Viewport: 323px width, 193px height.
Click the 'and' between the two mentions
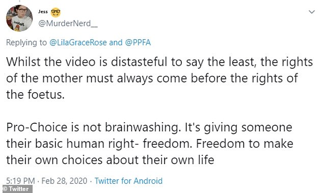116,43
